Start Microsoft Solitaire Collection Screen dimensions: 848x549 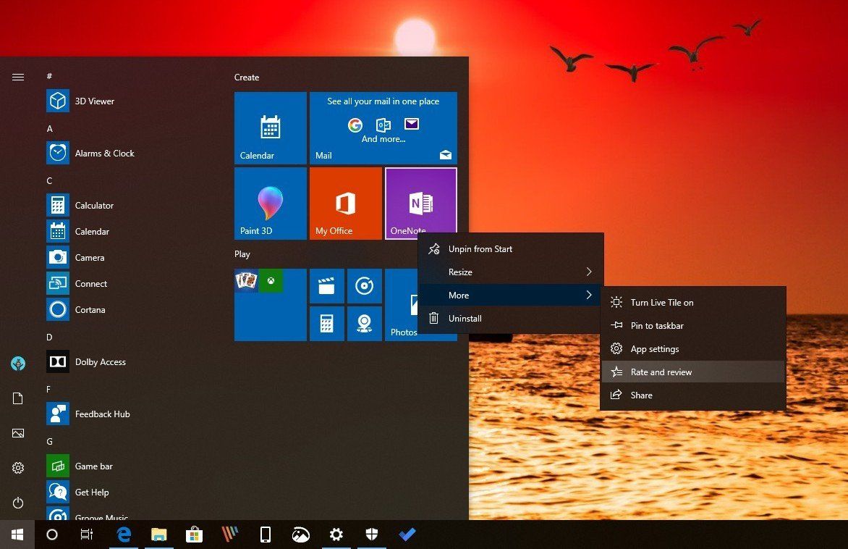click(246, 281)
